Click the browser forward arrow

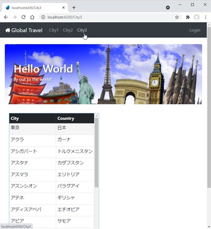pos(15,17)
